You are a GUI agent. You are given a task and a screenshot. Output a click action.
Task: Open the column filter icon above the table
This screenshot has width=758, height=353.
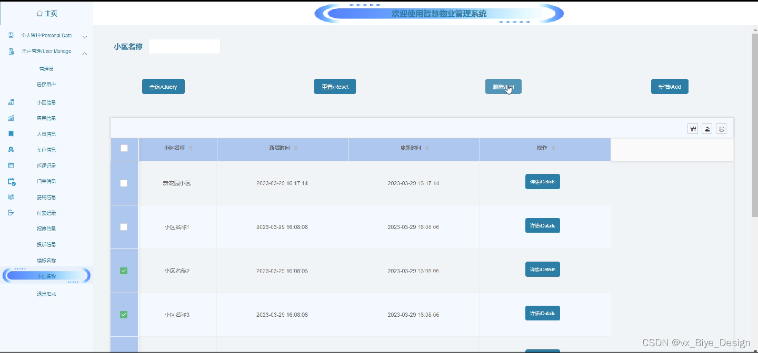(x=693, y=129)
